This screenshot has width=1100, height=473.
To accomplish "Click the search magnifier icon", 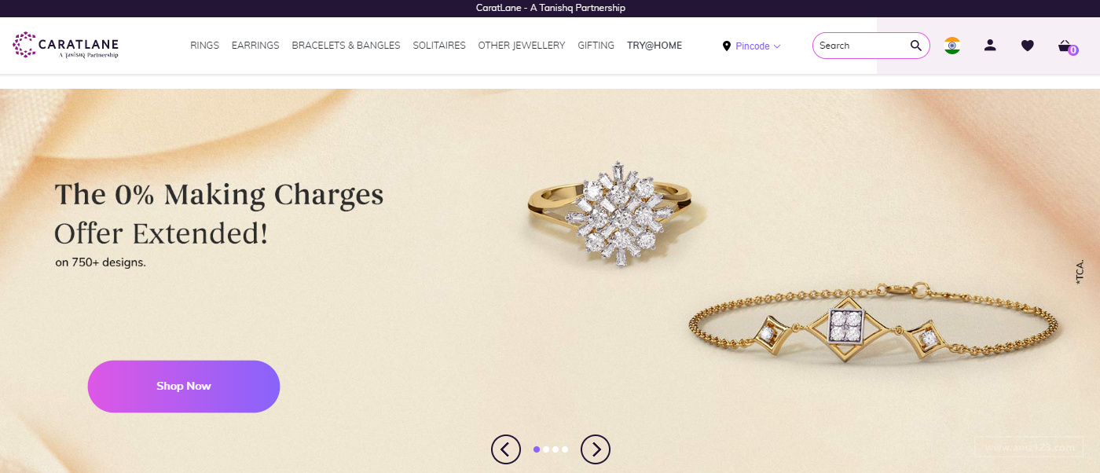I will pyautogui.click(x=916, y=46).
